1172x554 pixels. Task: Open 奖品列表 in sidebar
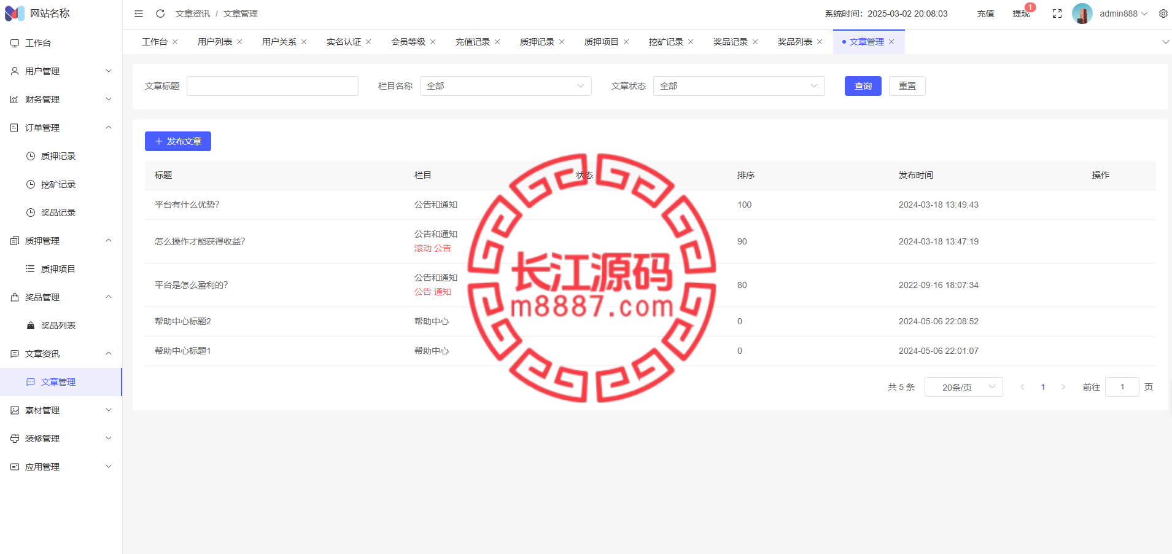[x=61, y=326]
